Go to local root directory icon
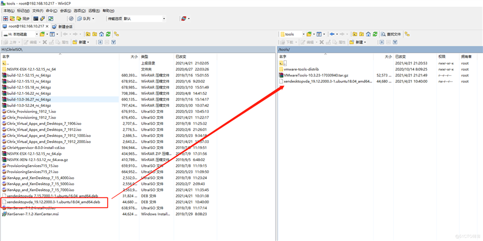This screenshot has height=241, width=483. pos(94,34)
